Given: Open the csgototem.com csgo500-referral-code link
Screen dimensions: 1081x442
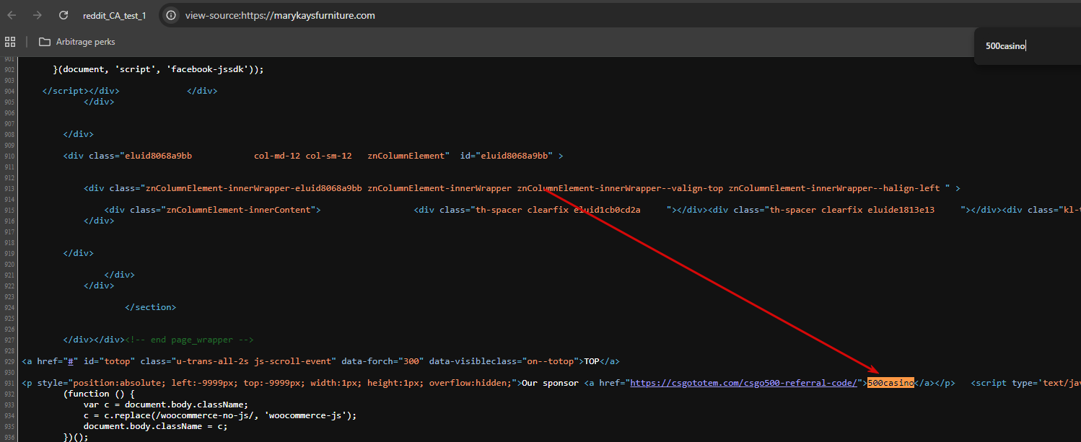Looking at the screenshot, I should tap(743, 383).
